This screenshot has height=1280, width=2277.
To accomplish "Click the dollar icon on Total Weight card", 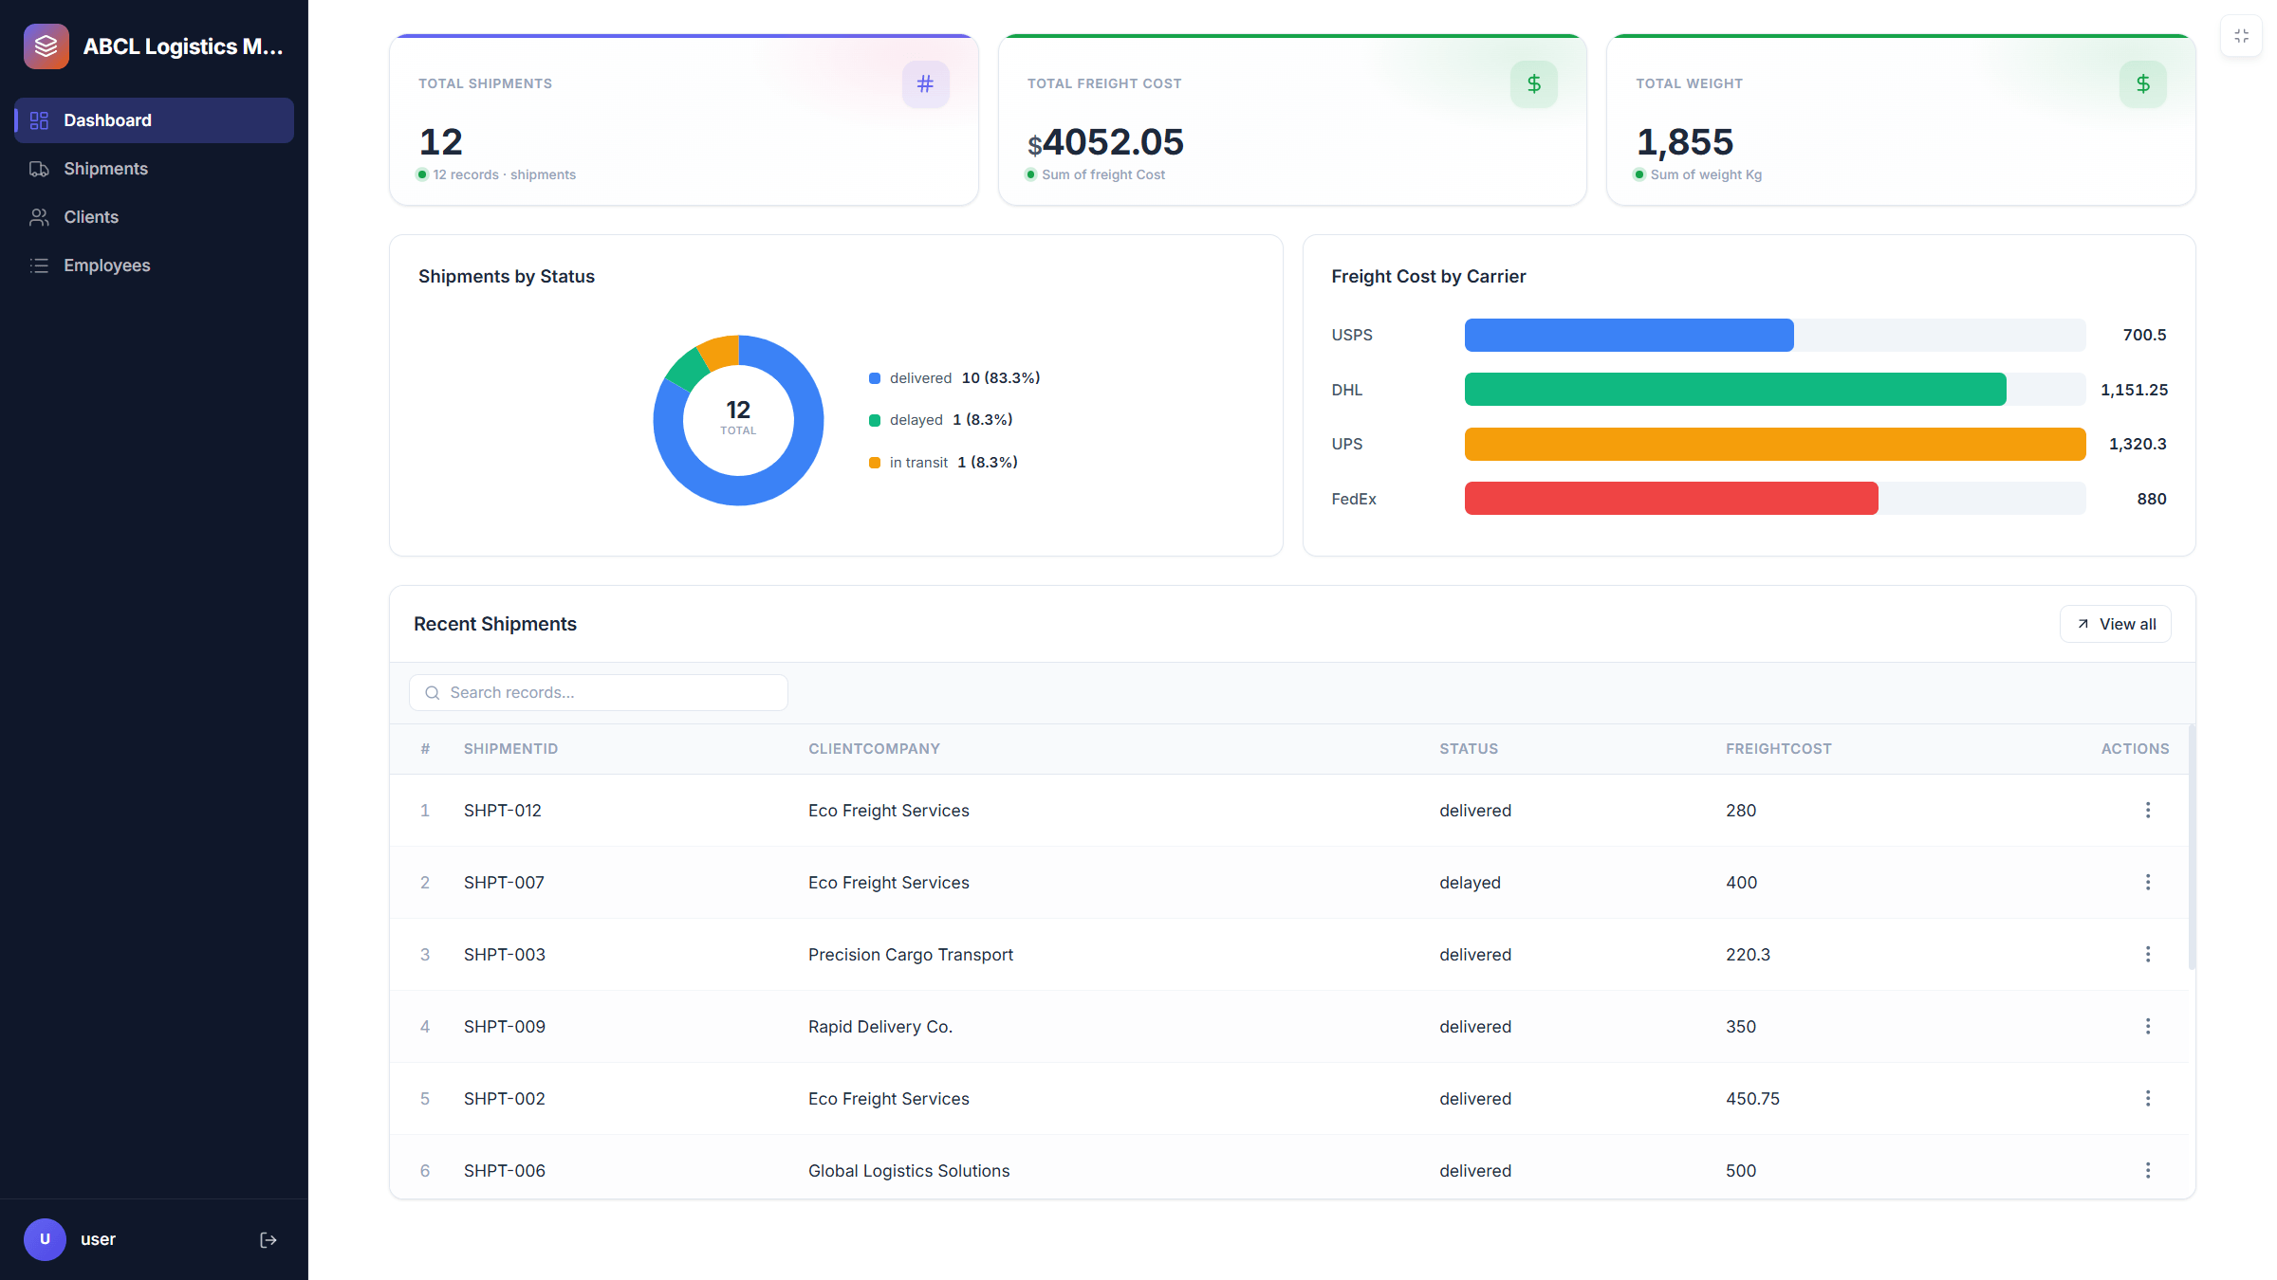I will [2143, 84].
